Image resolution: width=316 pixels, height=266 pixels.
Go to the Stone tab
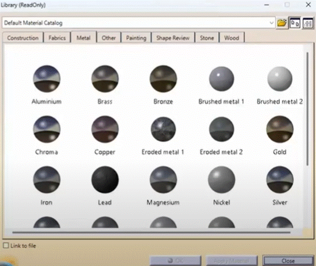[x=207, y=38]
